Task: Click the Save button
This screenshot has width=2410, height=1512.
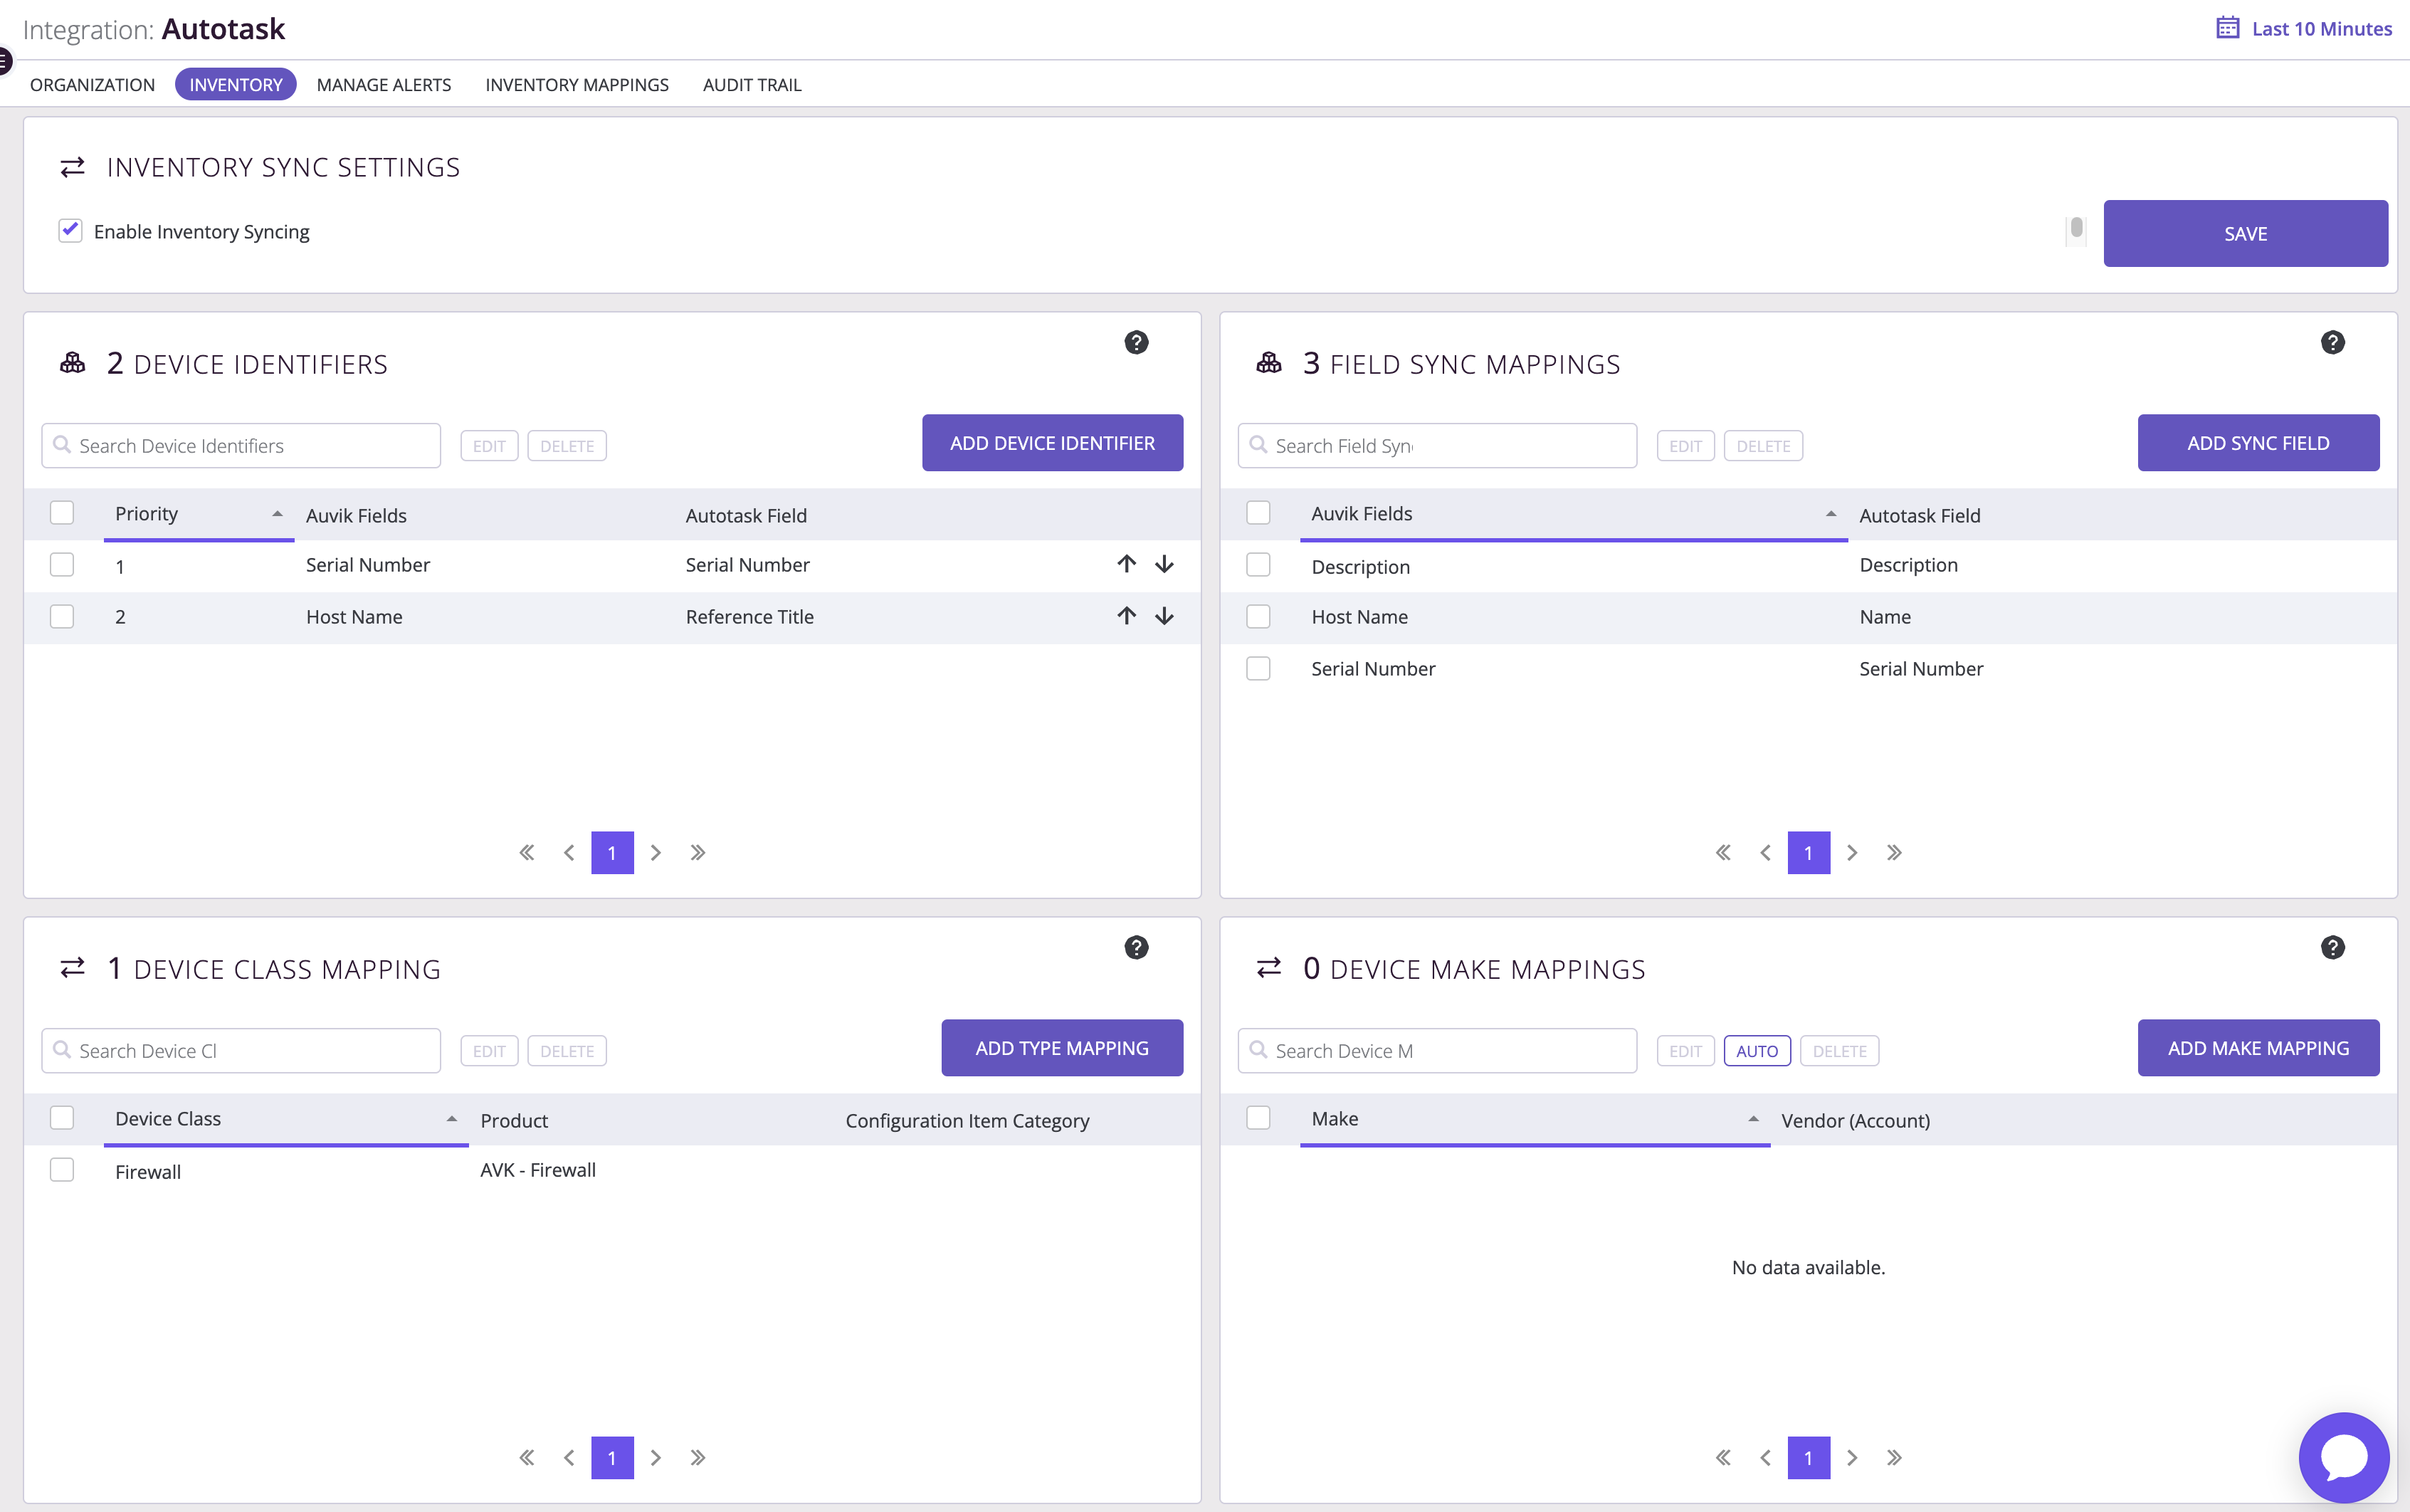Action: pos(2245,233)
